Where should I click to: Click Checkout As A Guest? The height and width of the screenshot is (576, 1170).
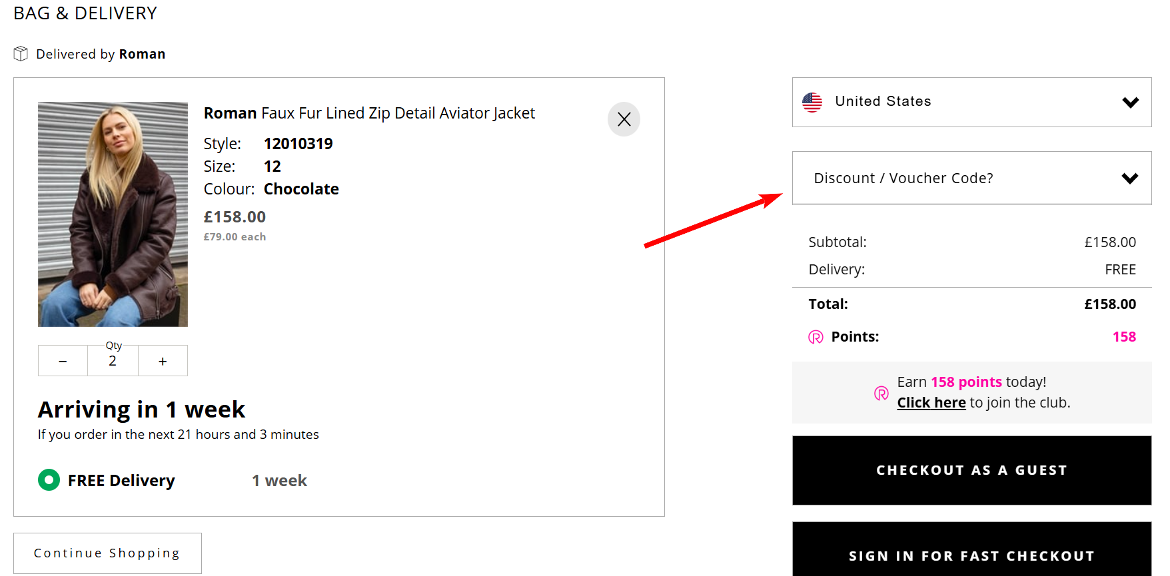point(971,470)
